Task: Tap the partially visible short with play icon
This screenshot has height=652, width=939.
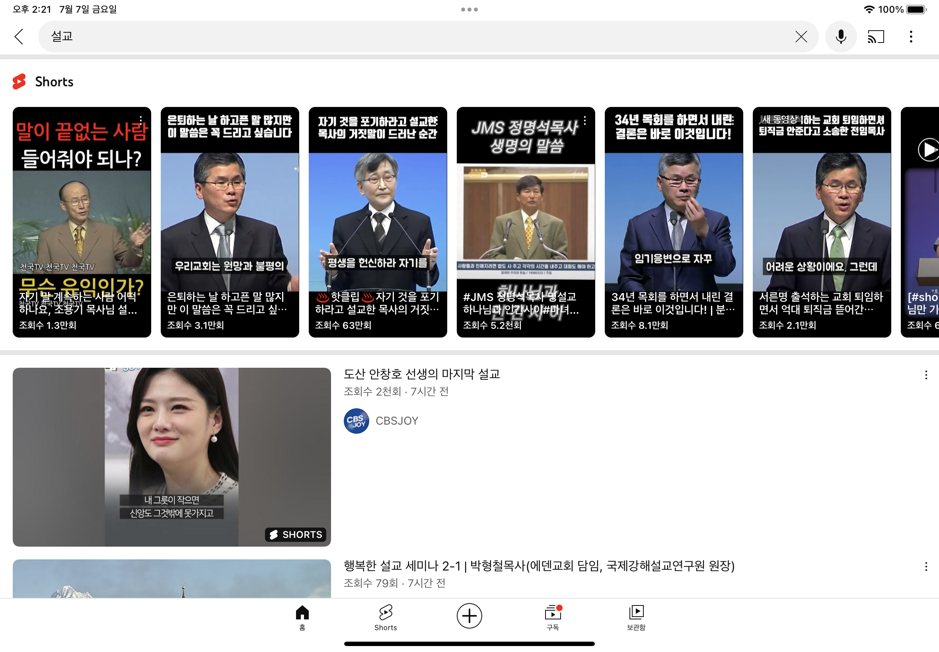Action: [x=920, y=222]
